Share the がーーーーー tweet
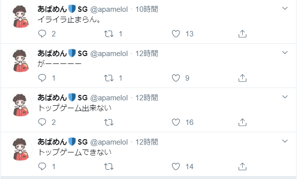 pos(242,78)
